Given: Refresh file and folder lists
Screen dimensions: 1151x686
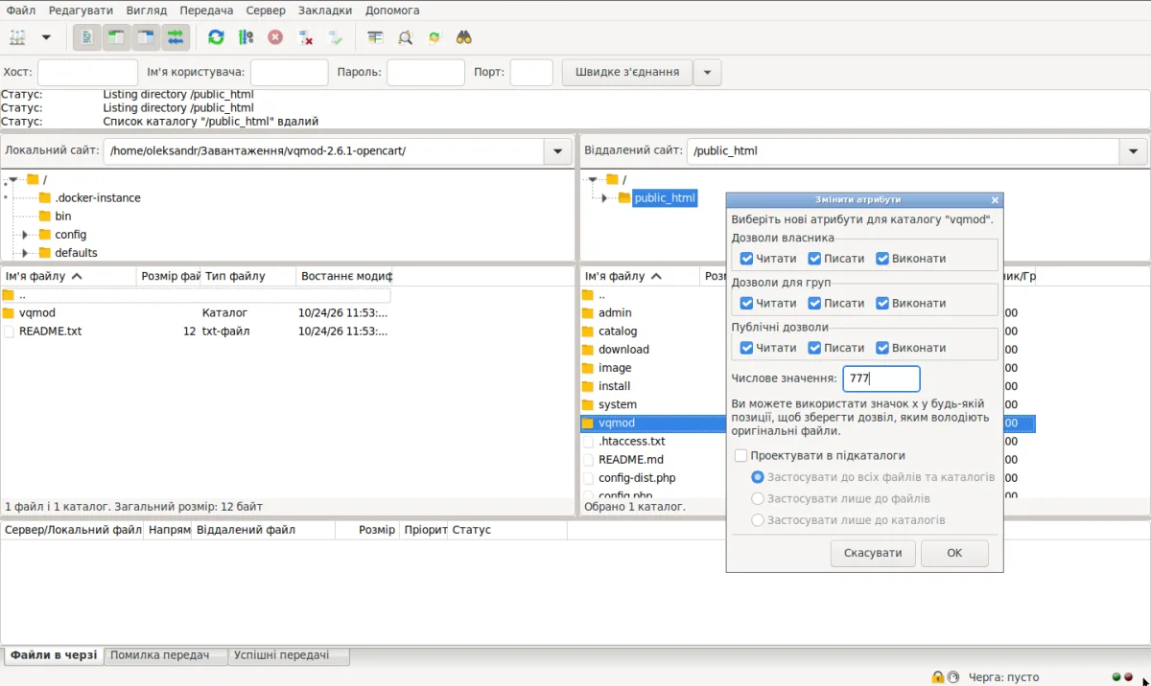Looking at the screenshot, I should [216, 37].
